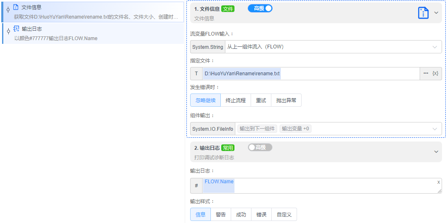Select 终止流程 error handling option

(x=236, y=100)
